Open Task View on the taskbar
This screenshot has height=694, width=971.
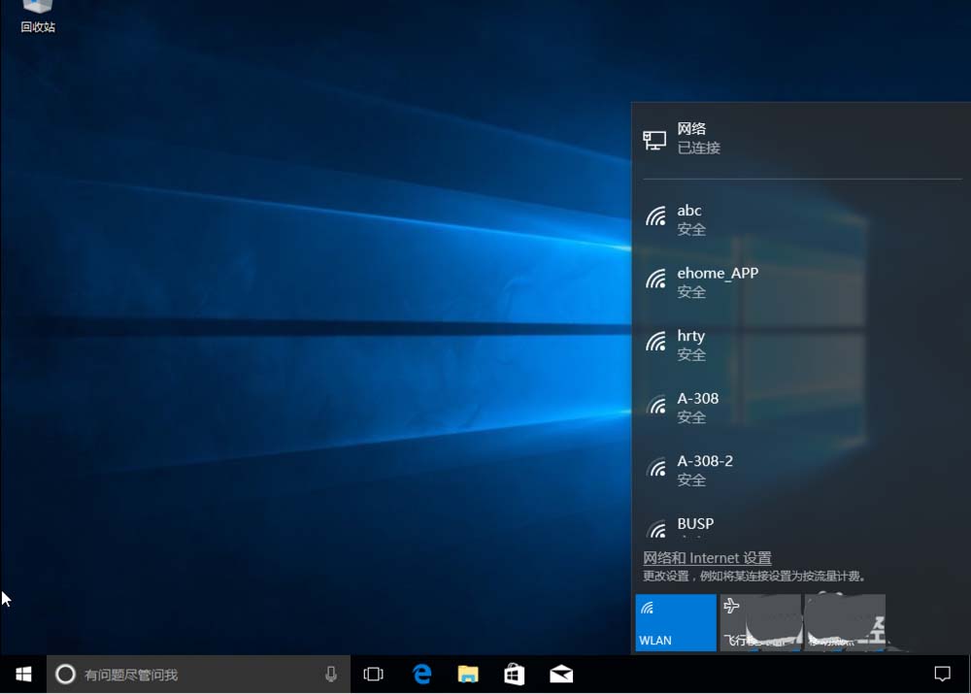[x=373, y=674]
